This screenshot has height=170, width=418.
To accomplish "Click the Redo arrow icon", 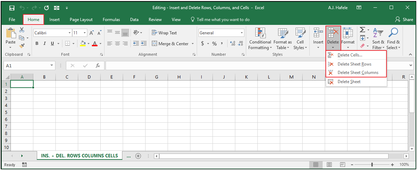I will [35, 8].
